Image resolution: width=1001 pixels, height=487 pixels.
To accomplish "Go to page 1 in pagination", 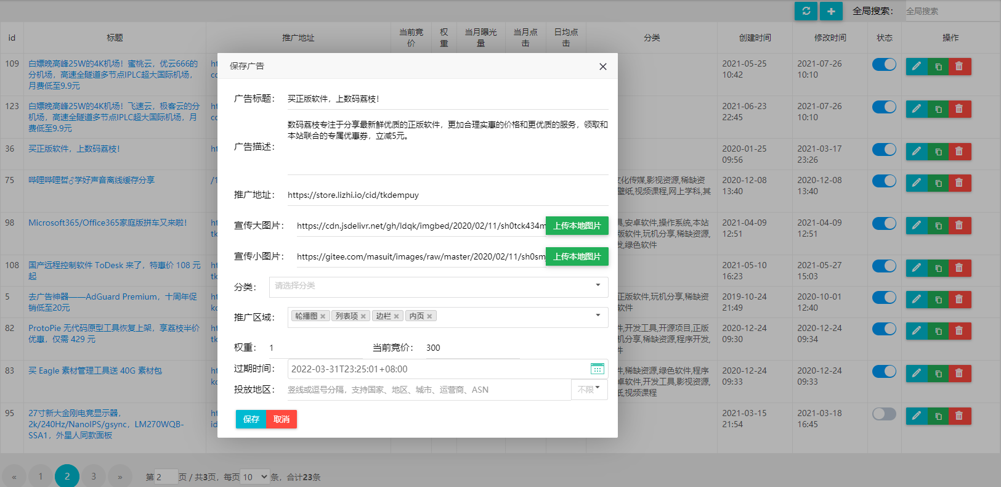I will pos(41,476).
